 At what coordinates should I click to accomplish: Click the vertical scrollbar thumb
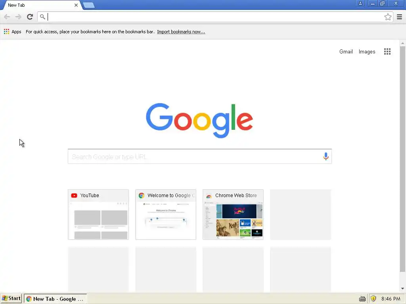[x=402, y=159]
